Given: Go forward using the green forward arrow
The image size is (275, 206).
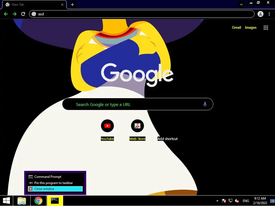Looking at the screenshot, I should pyautogui.click(x=15, y=14).
